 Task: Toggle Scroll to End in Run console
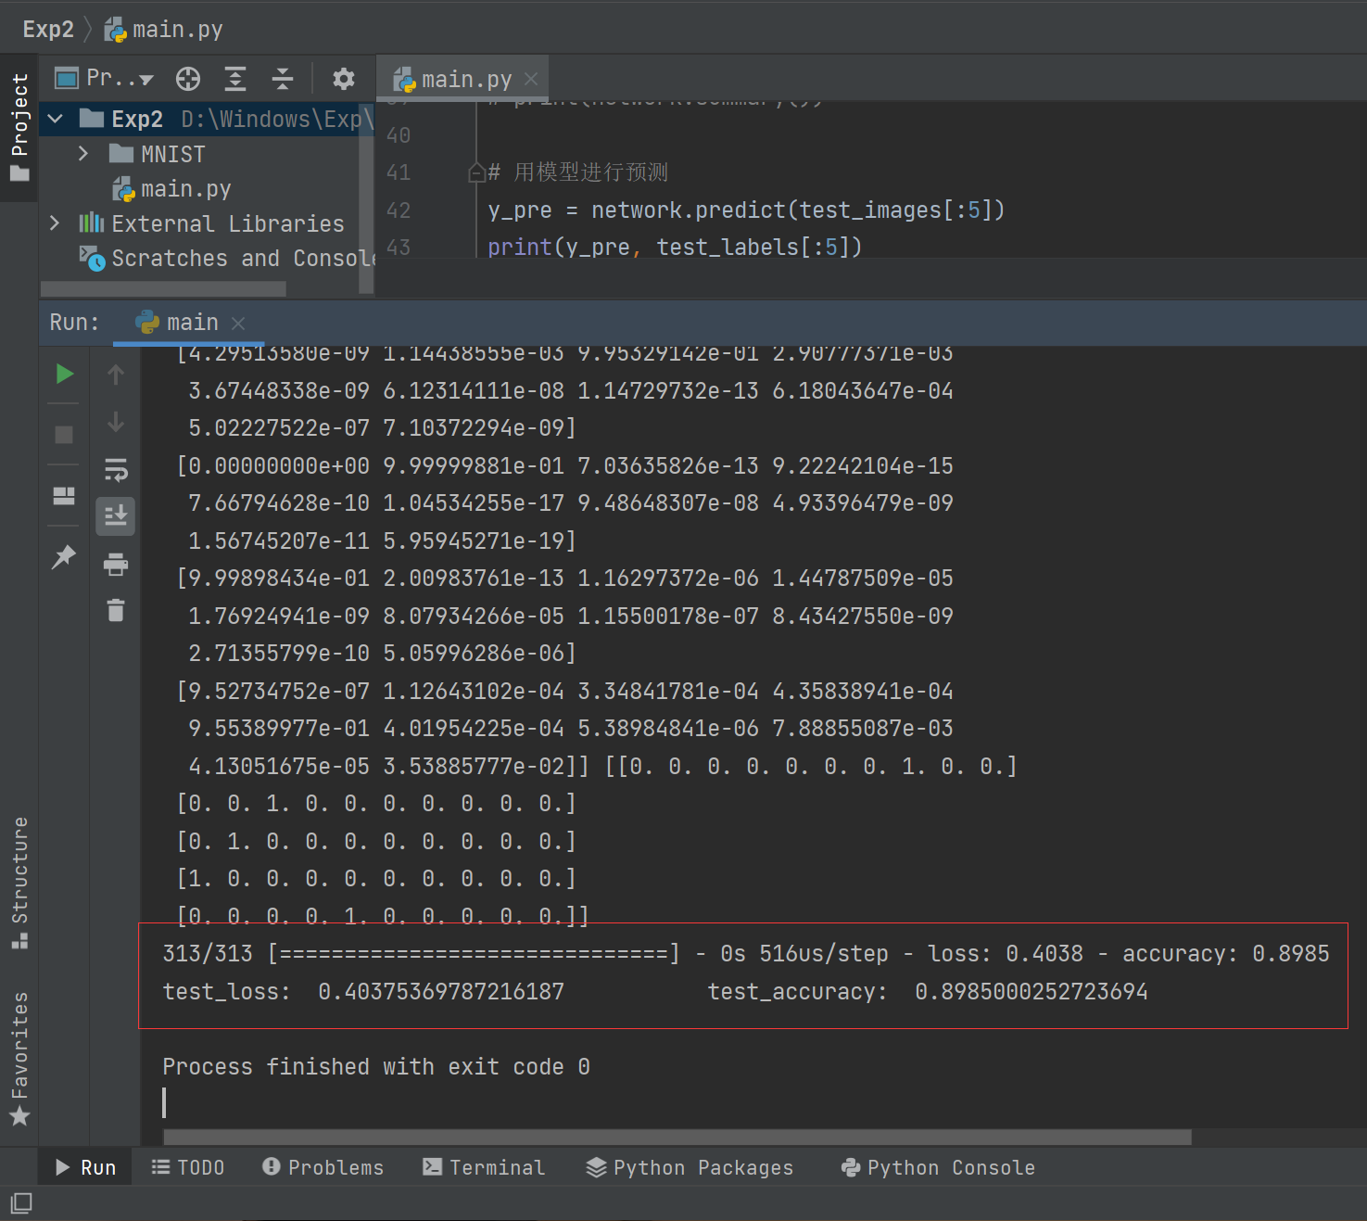pyautogui.click(x=116, y=516)
